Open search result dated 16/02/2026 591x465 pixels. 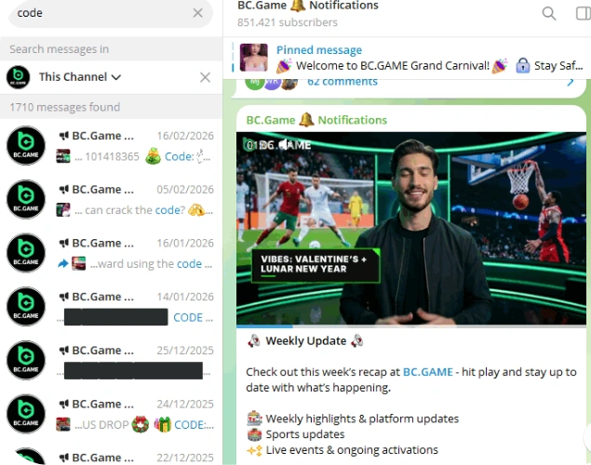(x=111, y=146)
